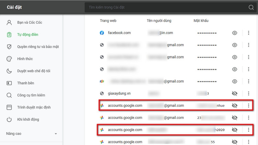Open 'Duyệt web chế độ tối' settings
The width and height of the screenshot is (258, 145).
[x=34, y=71]
